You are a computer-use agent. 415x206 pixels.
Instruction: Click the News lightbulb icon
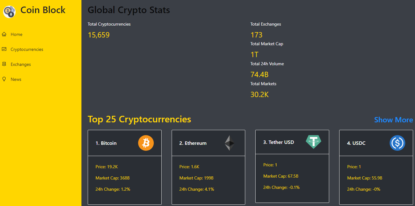point(4,79)
